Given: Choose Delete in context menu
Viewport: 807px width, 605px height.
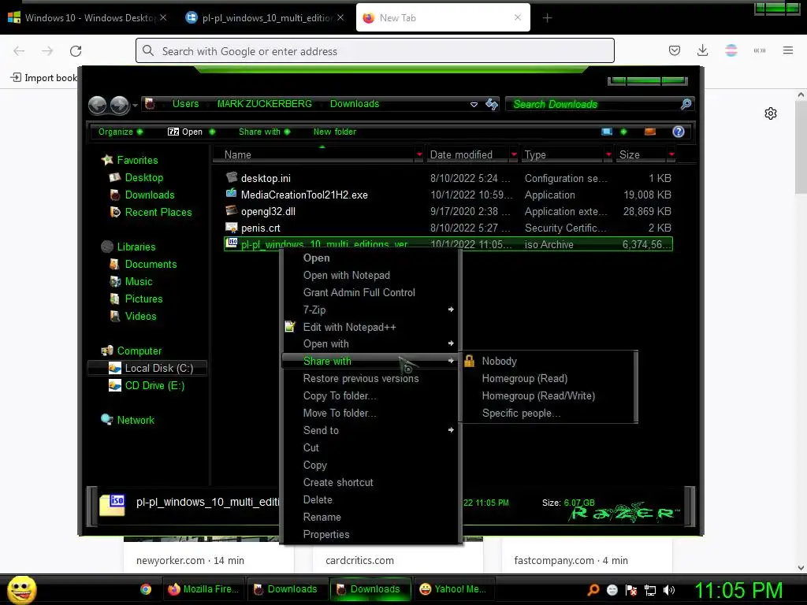Looking at the screenshot, I should 370,499.
